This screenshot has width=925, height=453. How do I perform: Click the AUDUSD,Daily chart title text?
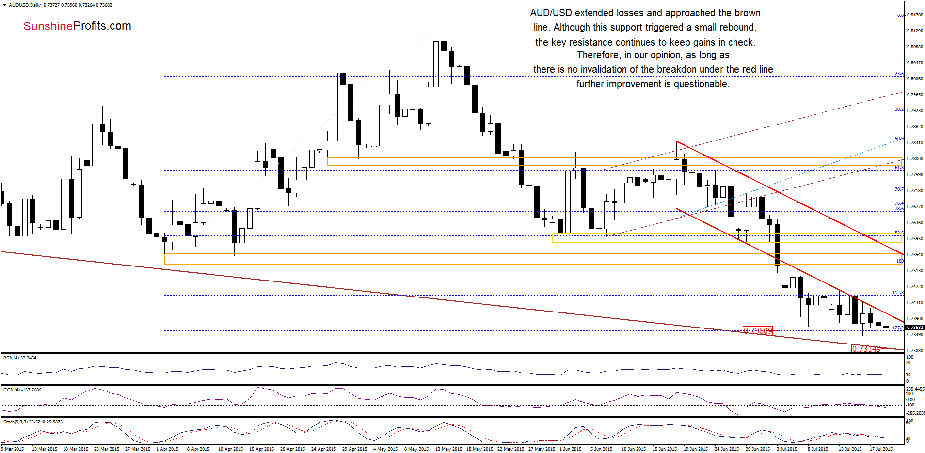coord(25,5)
